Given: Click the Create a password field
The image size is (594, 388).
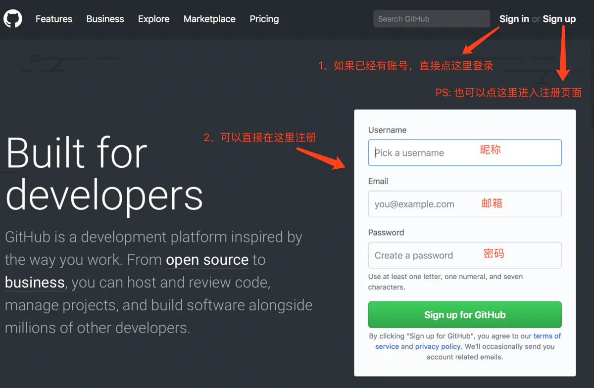Looking at the screenshot, I should (x=465, y=255).
